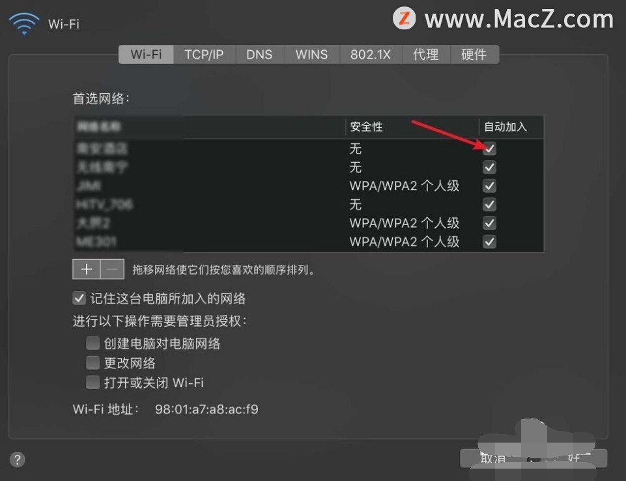Open help via the question mark button
This screenshot has height=481, width=626.
tap(17, 460)
